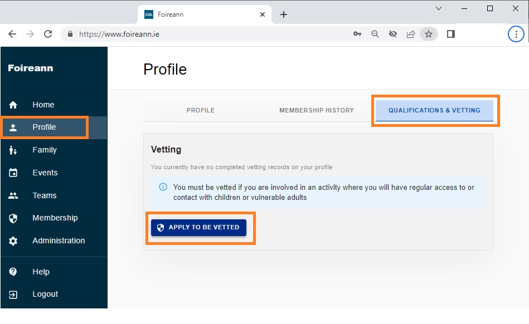Click the Apply To Be Vetted button

(198, 228)
